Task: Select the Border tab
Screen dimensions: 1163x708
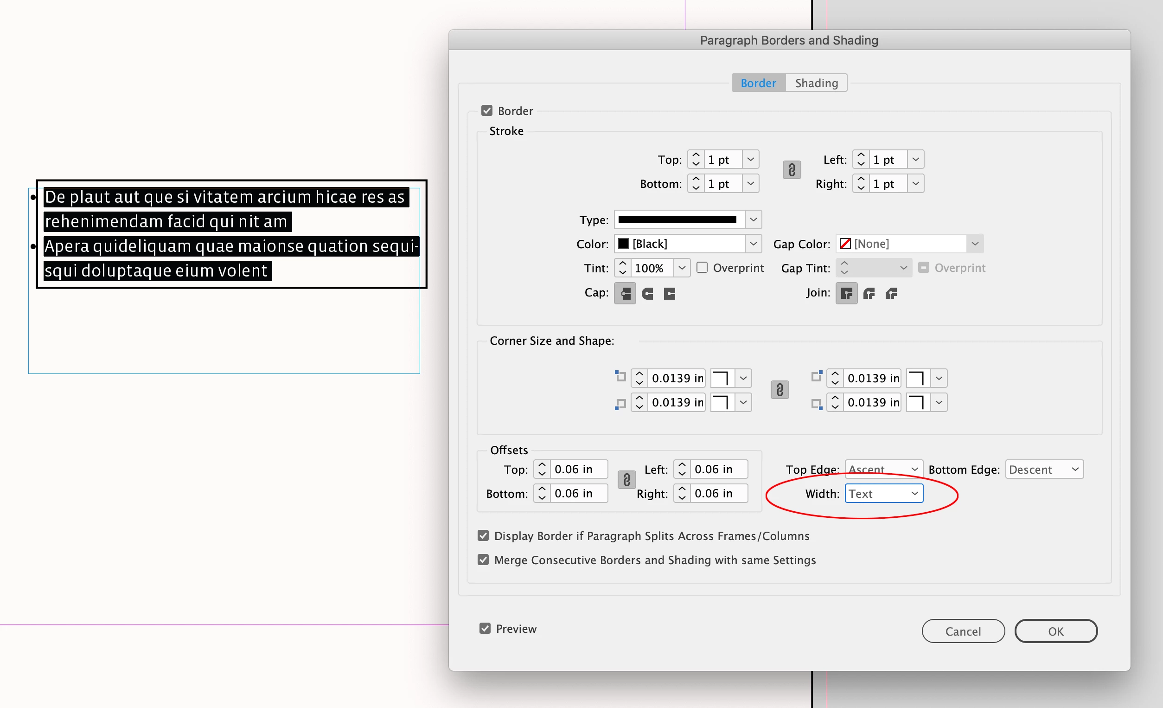Action: [x=758, y=83]
